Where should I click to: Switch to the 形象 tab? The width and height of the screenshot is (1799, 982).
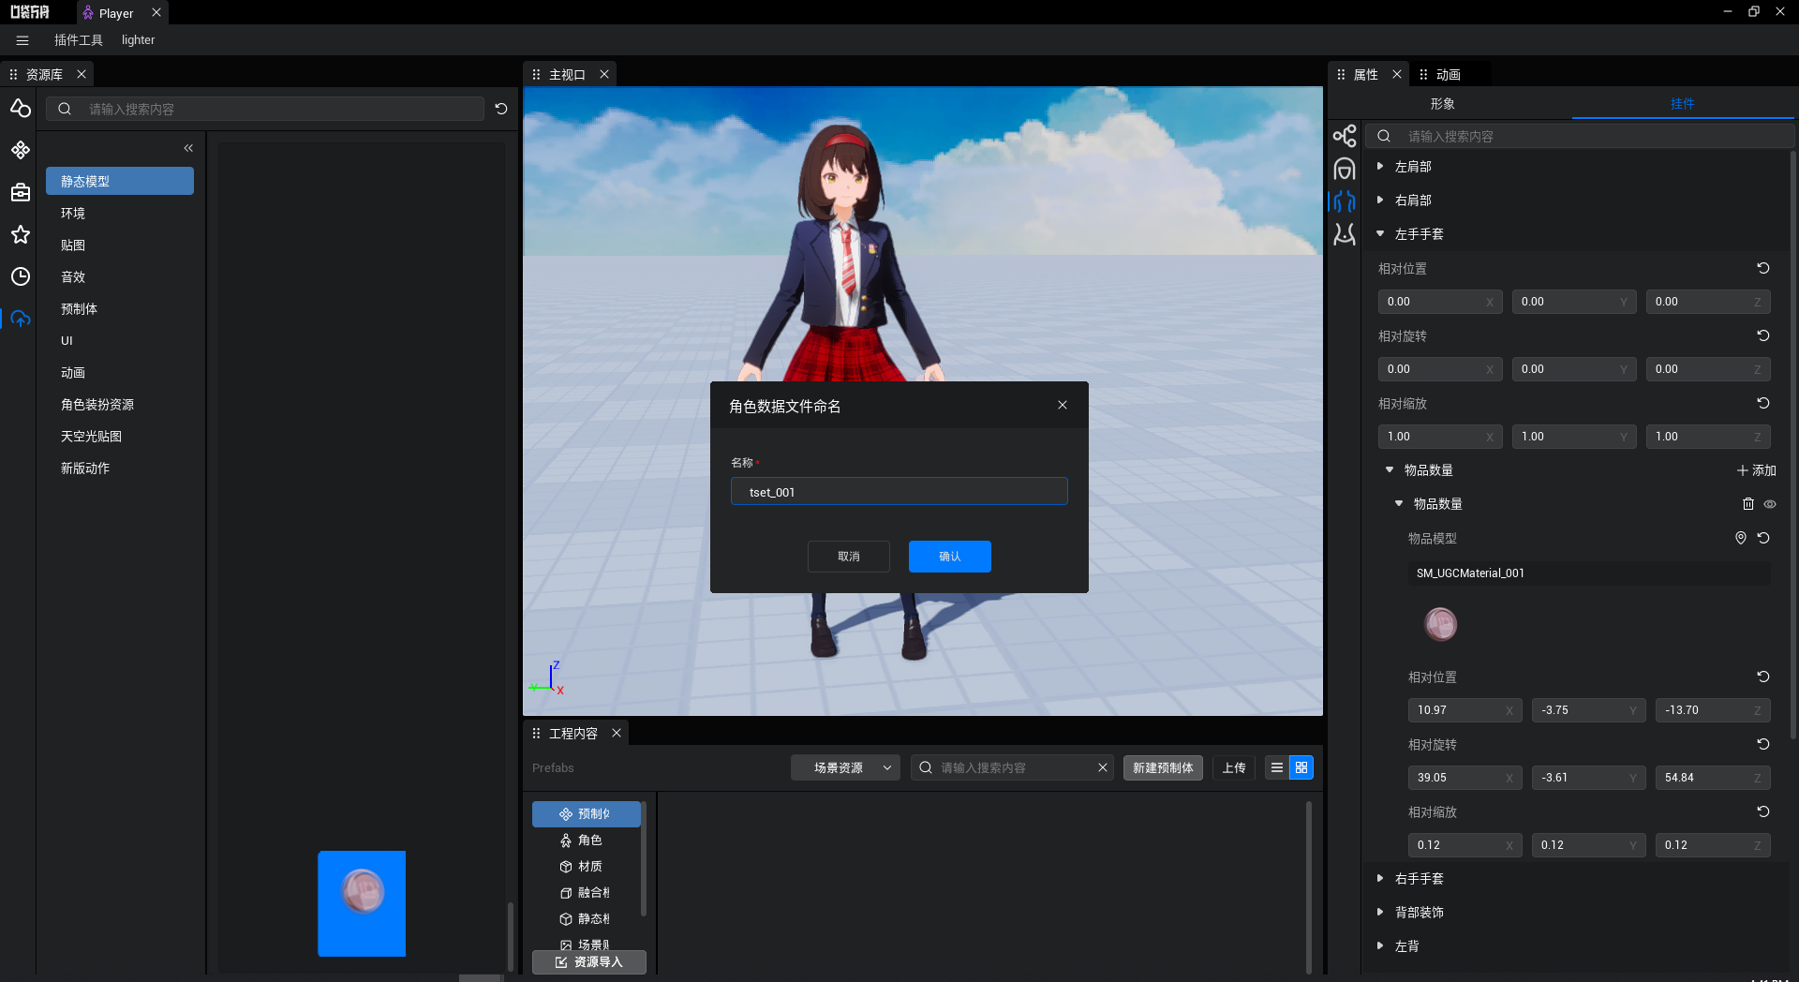[1442, 104]
